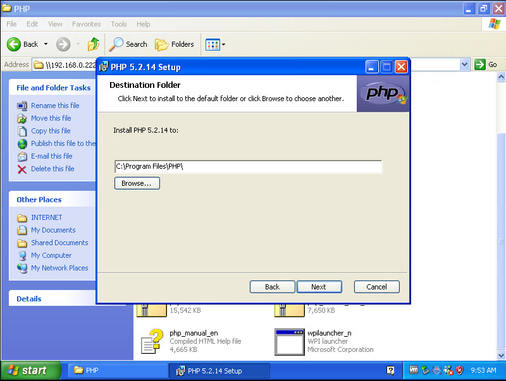Click Back in PHP Setup dialog
The image size is (506, 381).
click(273, 287)
